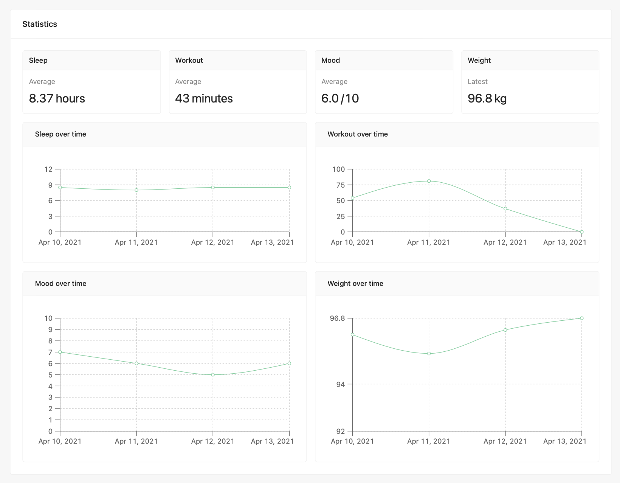Screen dimensions: 620x483
Task: Select the Apr 11 point in Mood chart
Action: [x=136, y=363]
